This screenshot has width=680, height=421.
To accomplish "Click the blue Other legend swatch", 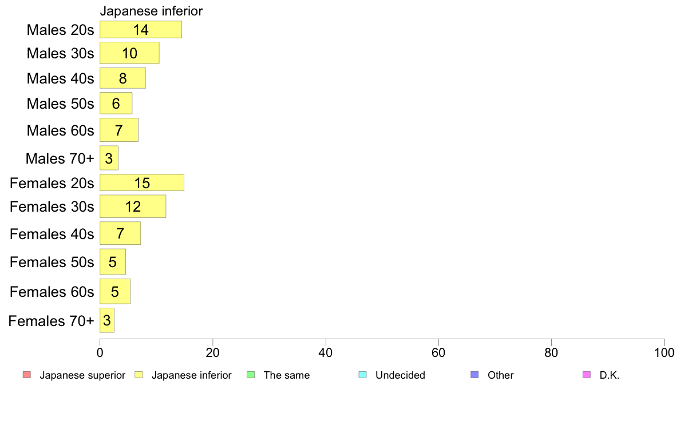I will click(475, 375).
